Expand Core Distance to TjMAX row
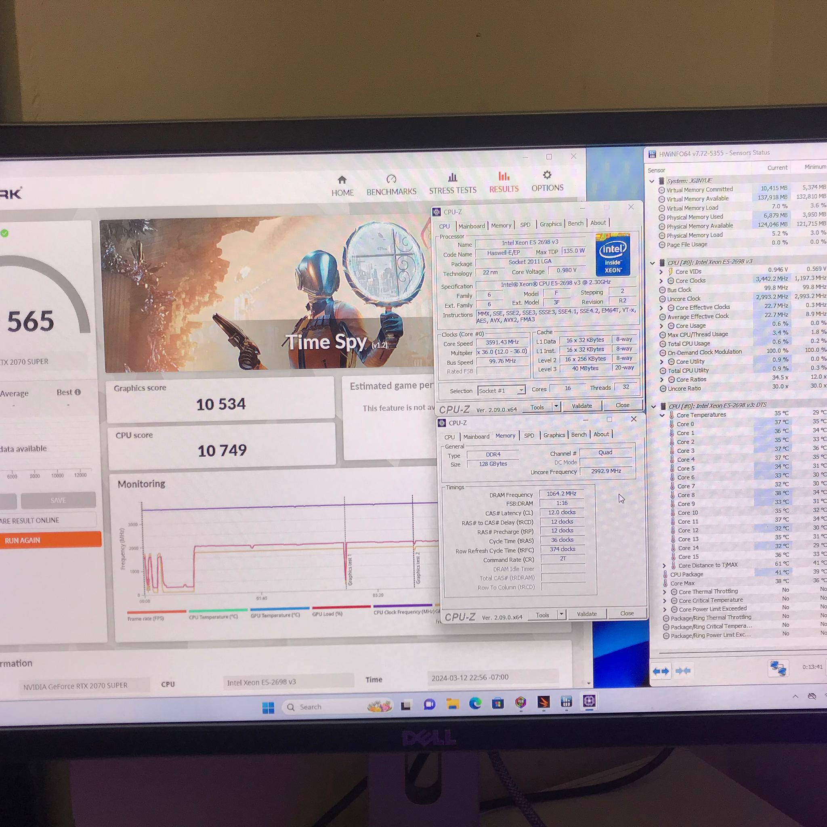The width and height of the screenshot is (827, 827). click(664, 565)
